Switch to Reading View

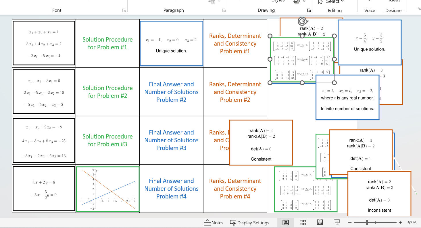pyautogui.click(x=320, y=223)
